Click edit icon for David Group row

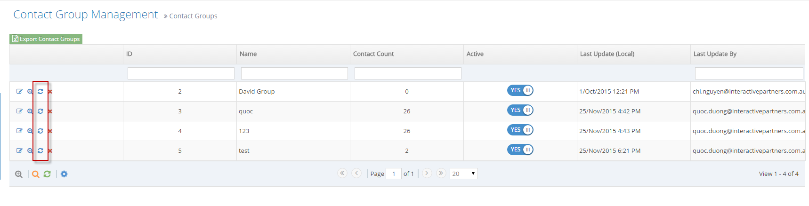coord(19,92)
